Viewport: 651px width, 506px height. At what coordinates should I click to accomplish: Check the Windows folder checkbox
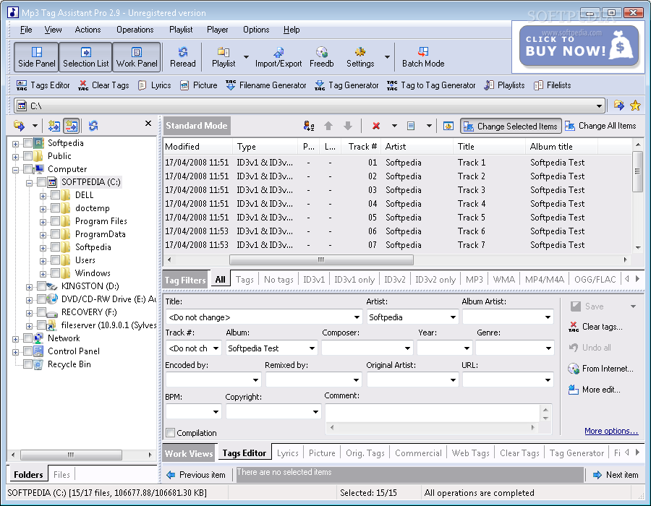pos(55,273)
